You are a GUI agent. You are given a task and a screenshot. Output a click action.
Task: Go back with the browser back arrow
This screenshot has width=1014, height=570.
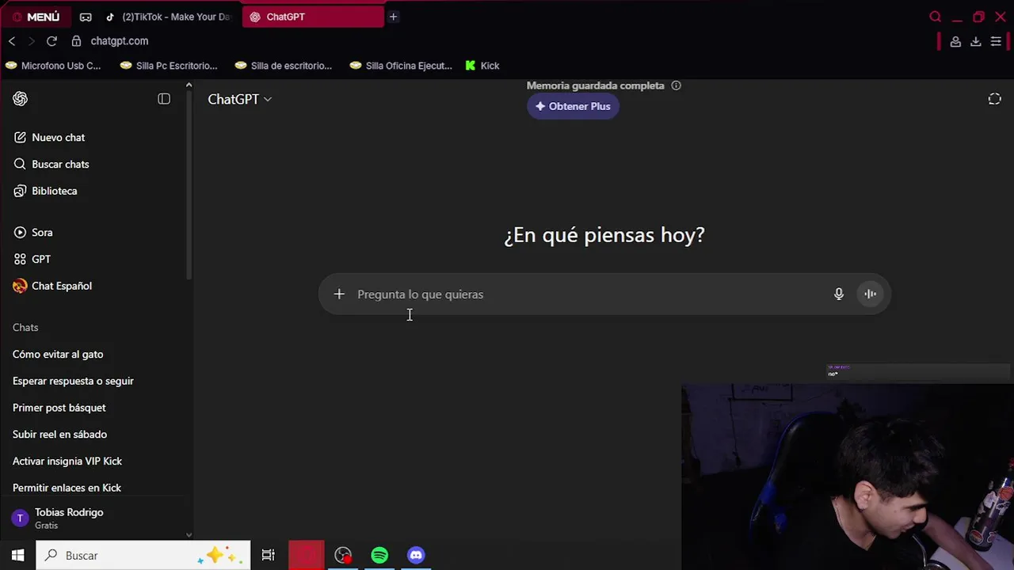pos(12,41)
